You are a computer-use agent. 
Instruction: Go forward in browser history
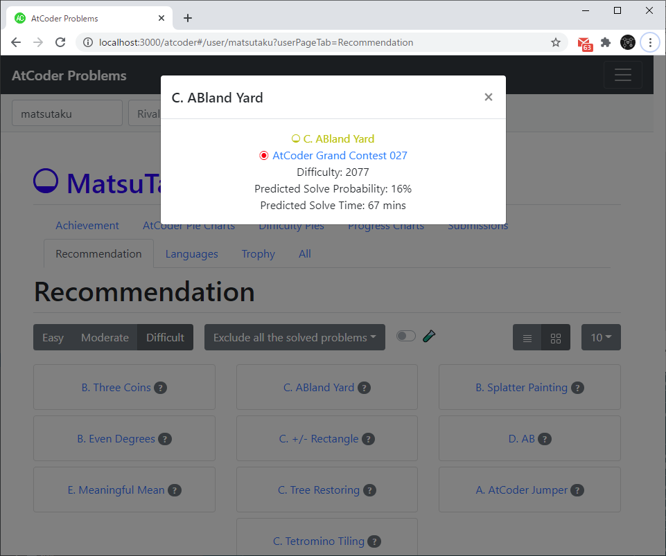pos(38,42)
